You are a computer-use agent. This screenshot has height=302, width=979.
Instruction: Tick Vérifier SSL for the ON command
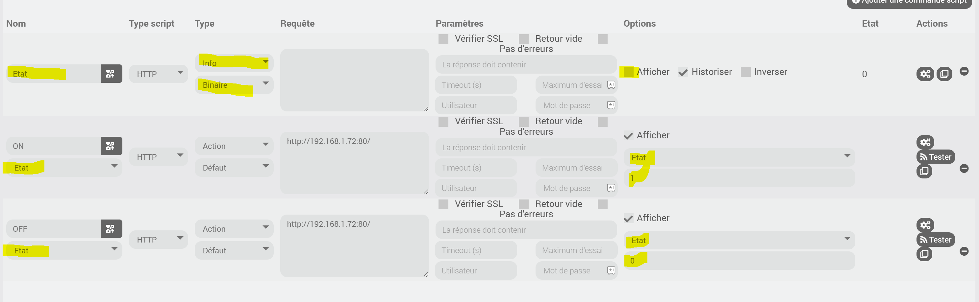point(443,122)
